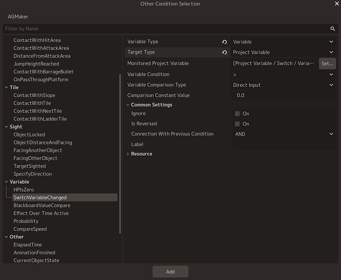This screenshot has width=341, height=280.
Task: Select ContactWithHitArea condition
Action: (37, 40)
